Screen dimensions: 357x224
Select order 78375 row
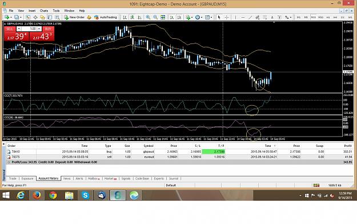[x=179, y=157]
